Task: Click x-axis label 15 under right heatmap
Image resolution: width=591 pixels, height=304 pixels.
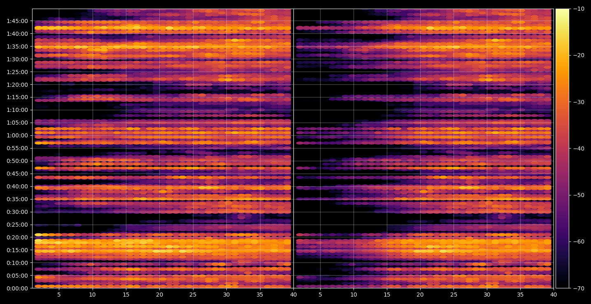Action: 387,295
